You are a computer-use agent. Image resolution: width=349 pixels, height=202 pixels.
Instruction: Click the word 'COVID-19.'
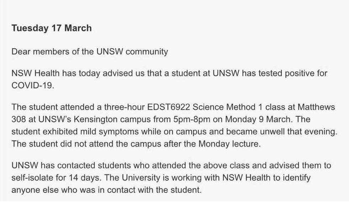[x=33, y=85]
